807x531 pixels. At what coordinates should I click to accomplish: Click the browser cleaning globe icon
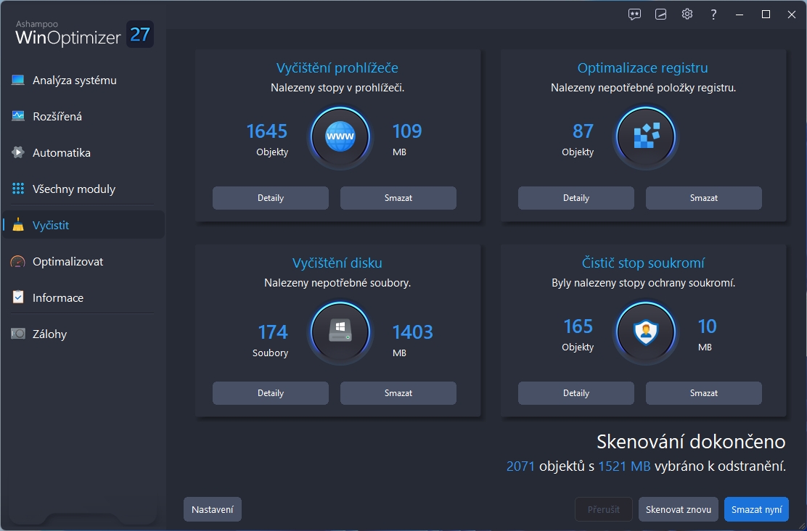coord(340,136)
